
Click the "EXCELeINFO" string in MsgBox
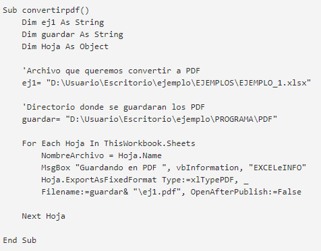(277, 168)
